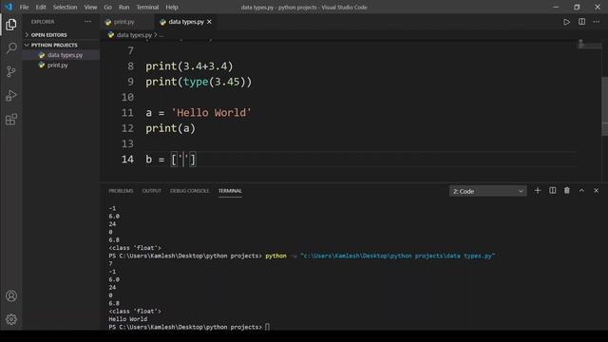Open the Search view icon

click(11, 48)
